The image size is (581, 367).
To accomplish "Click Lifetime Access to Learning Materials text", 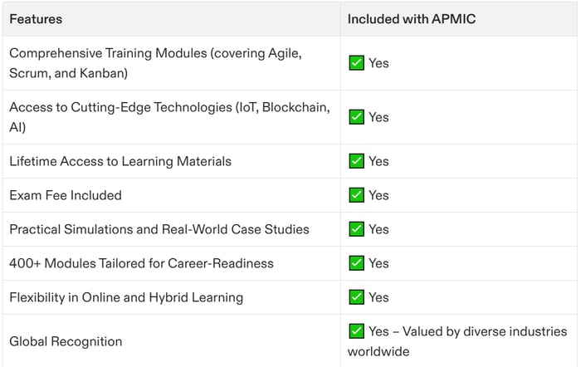I will [x=120, y=161].
